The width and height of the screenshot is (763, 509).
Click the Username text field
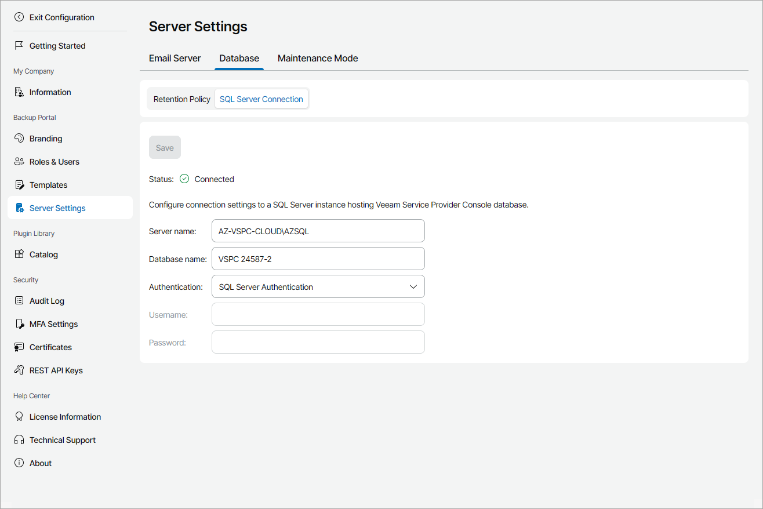click(318, 315)
